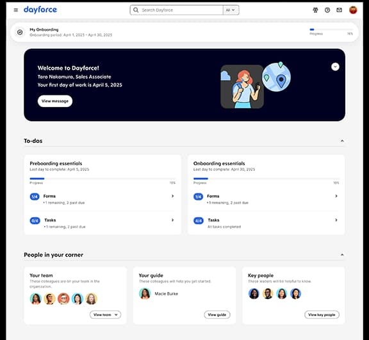Open the hamburger navigation menu
Viewport: 369px width, 340px height.
[x=16, y=10]
